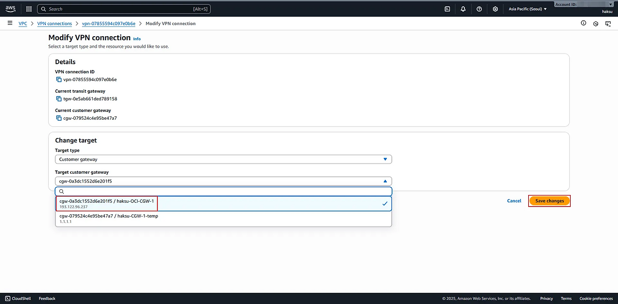Viewport: 618px width, 304px height.
Task: Copy the VPN connection ID
Action: pos(59,80)
